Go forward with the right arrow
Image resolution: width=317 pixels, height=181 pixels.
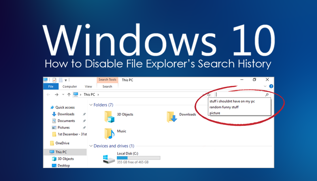[x=56, y=95]
